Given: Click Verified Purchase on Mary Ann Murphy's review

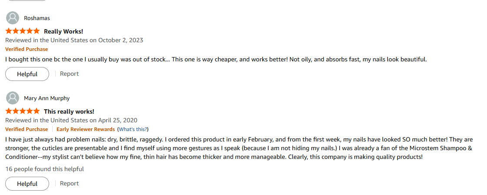Looking at the screenshot, I should point(27,129).
